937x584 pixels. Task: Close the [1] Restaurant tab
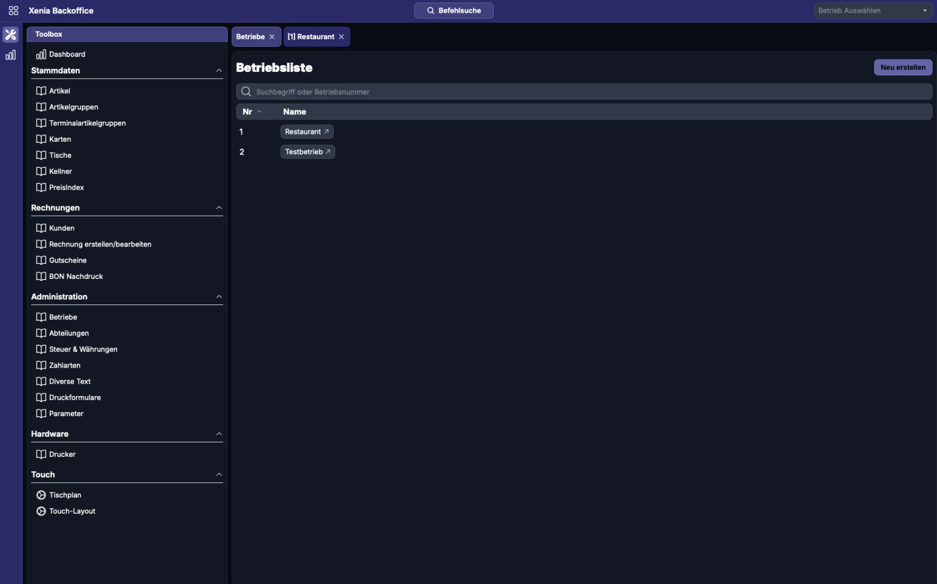[x=341, y=37]
